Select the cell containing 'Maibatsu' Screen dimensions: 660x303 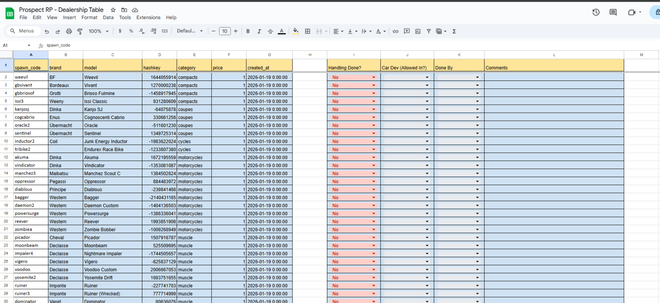(65, 173)
